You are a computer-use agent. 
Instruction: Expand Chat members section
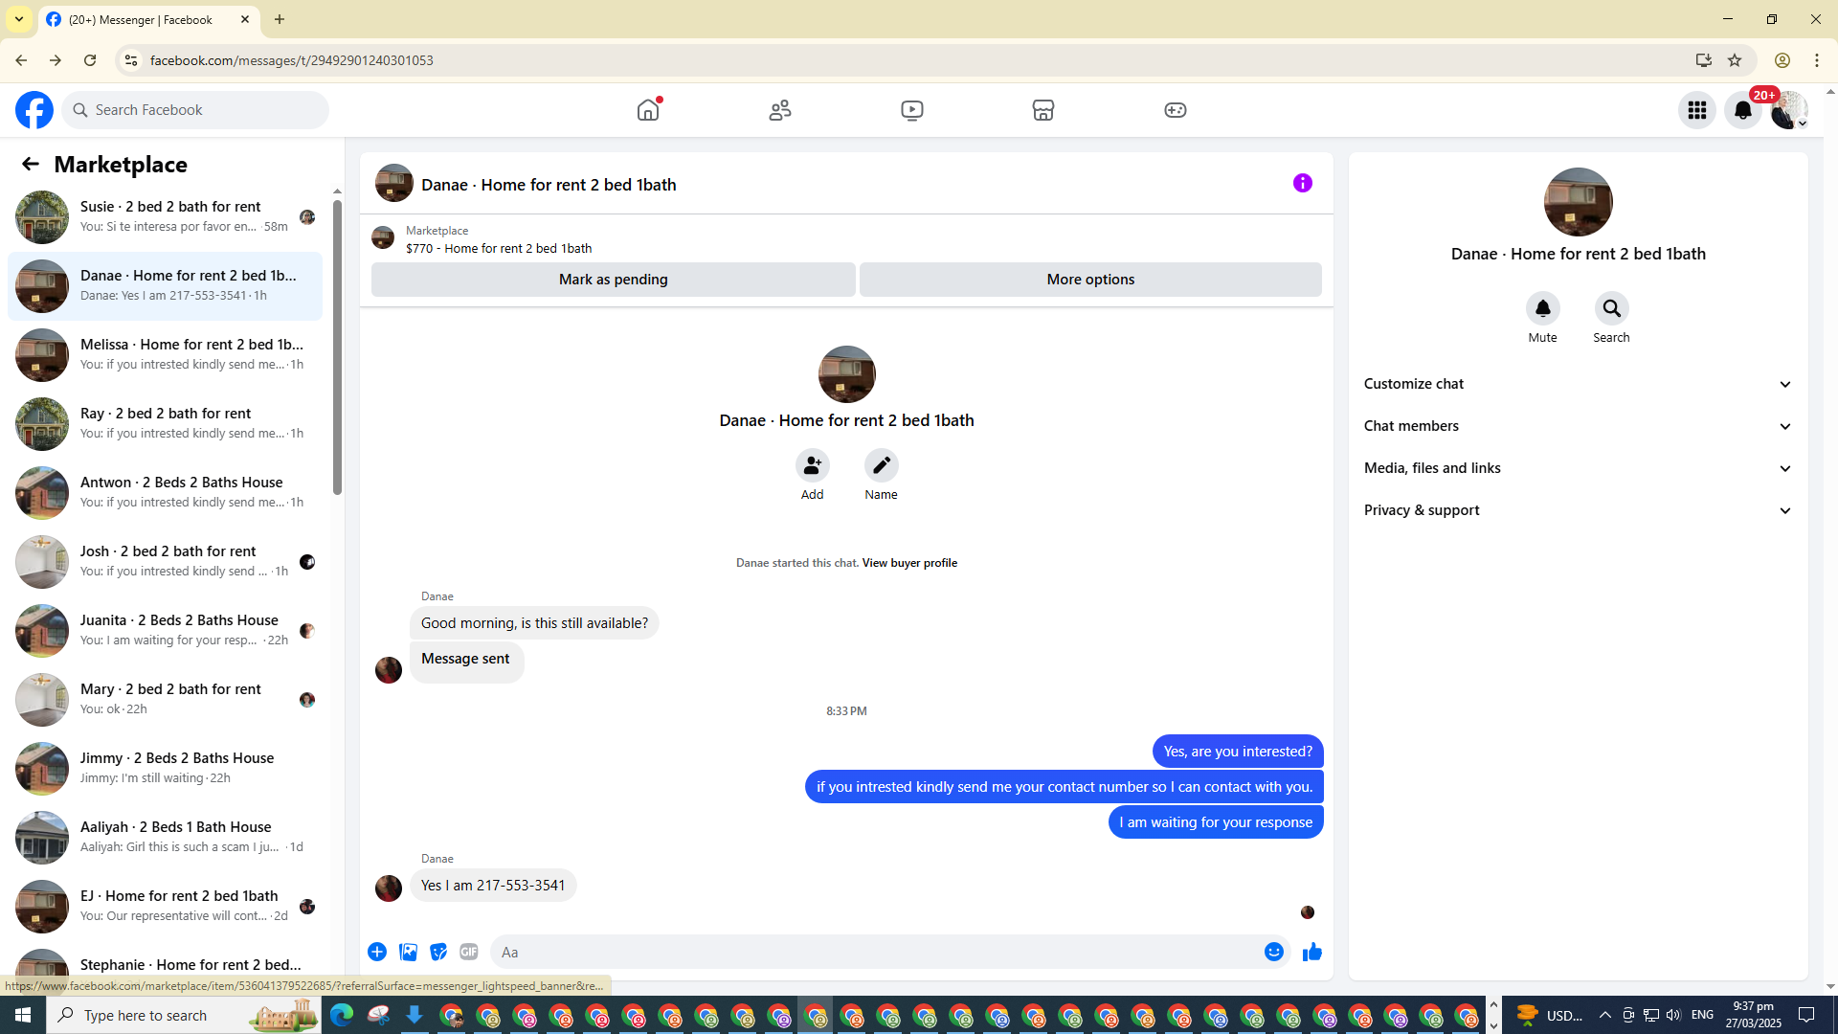click(1579, 426)
